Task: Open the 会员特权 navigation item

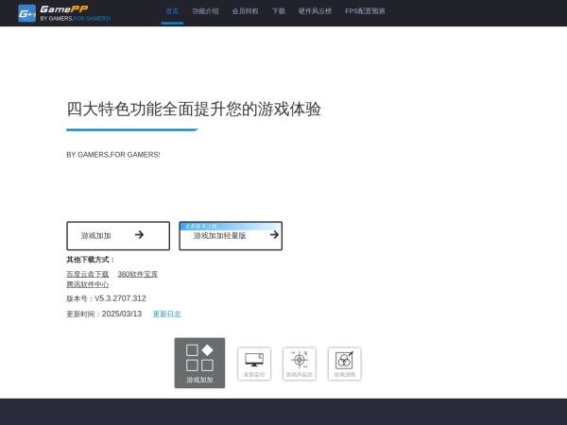Action: (245, 11)
